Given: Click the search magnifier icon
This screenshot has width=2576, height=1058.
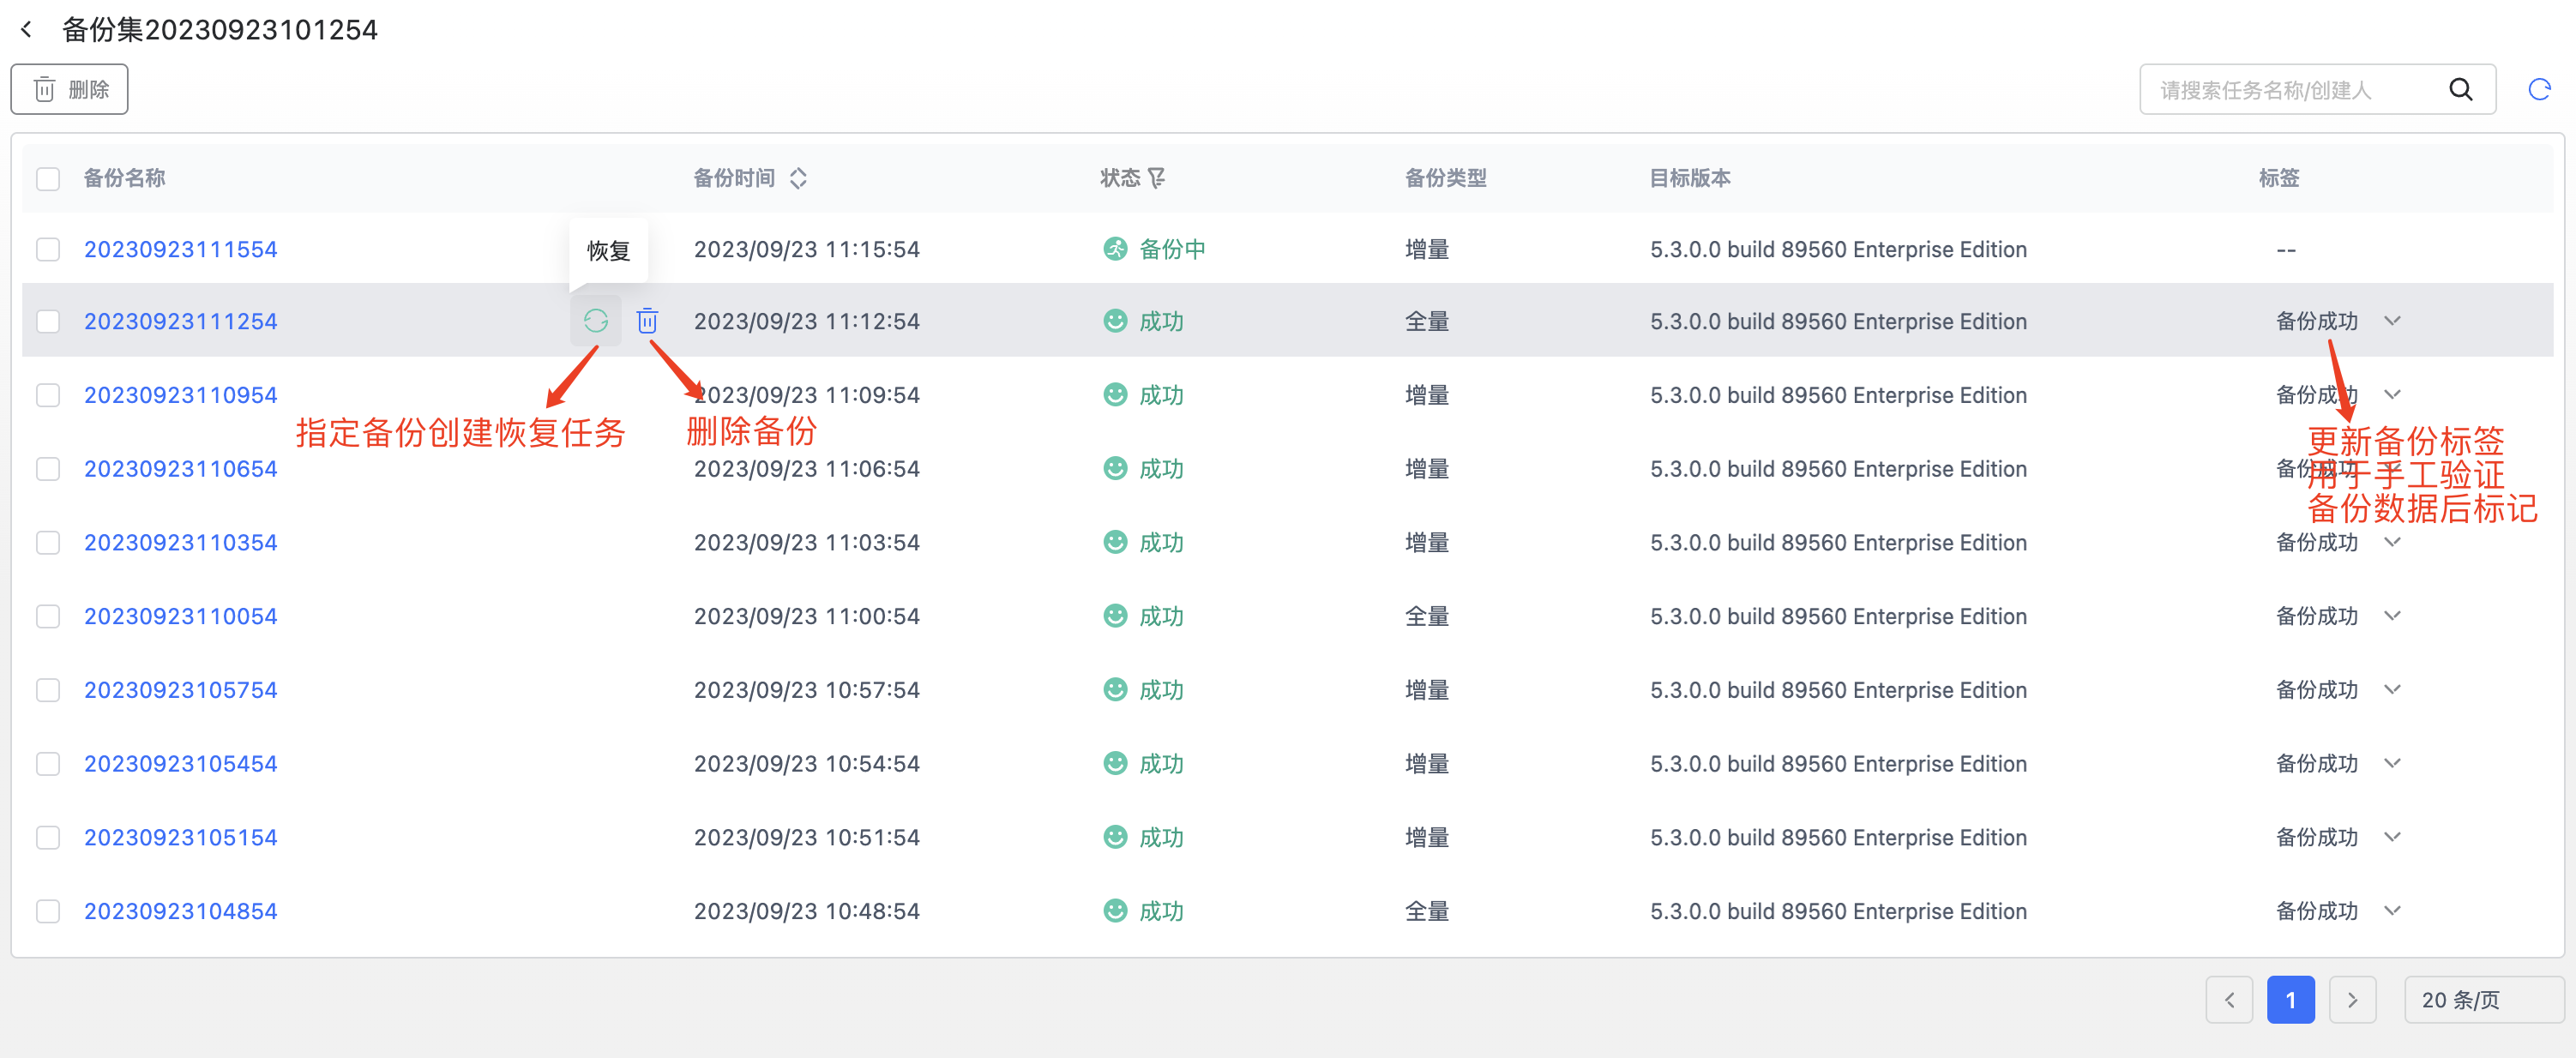Looking at the screenshot, I should click(2461, 90).
